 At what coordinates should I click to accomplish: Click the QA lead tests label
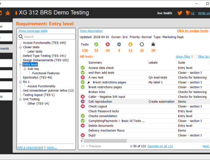pos(158,77)
